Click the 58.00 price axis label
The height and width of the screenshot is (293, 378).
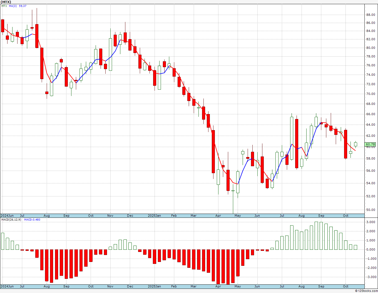click(370, 158)
